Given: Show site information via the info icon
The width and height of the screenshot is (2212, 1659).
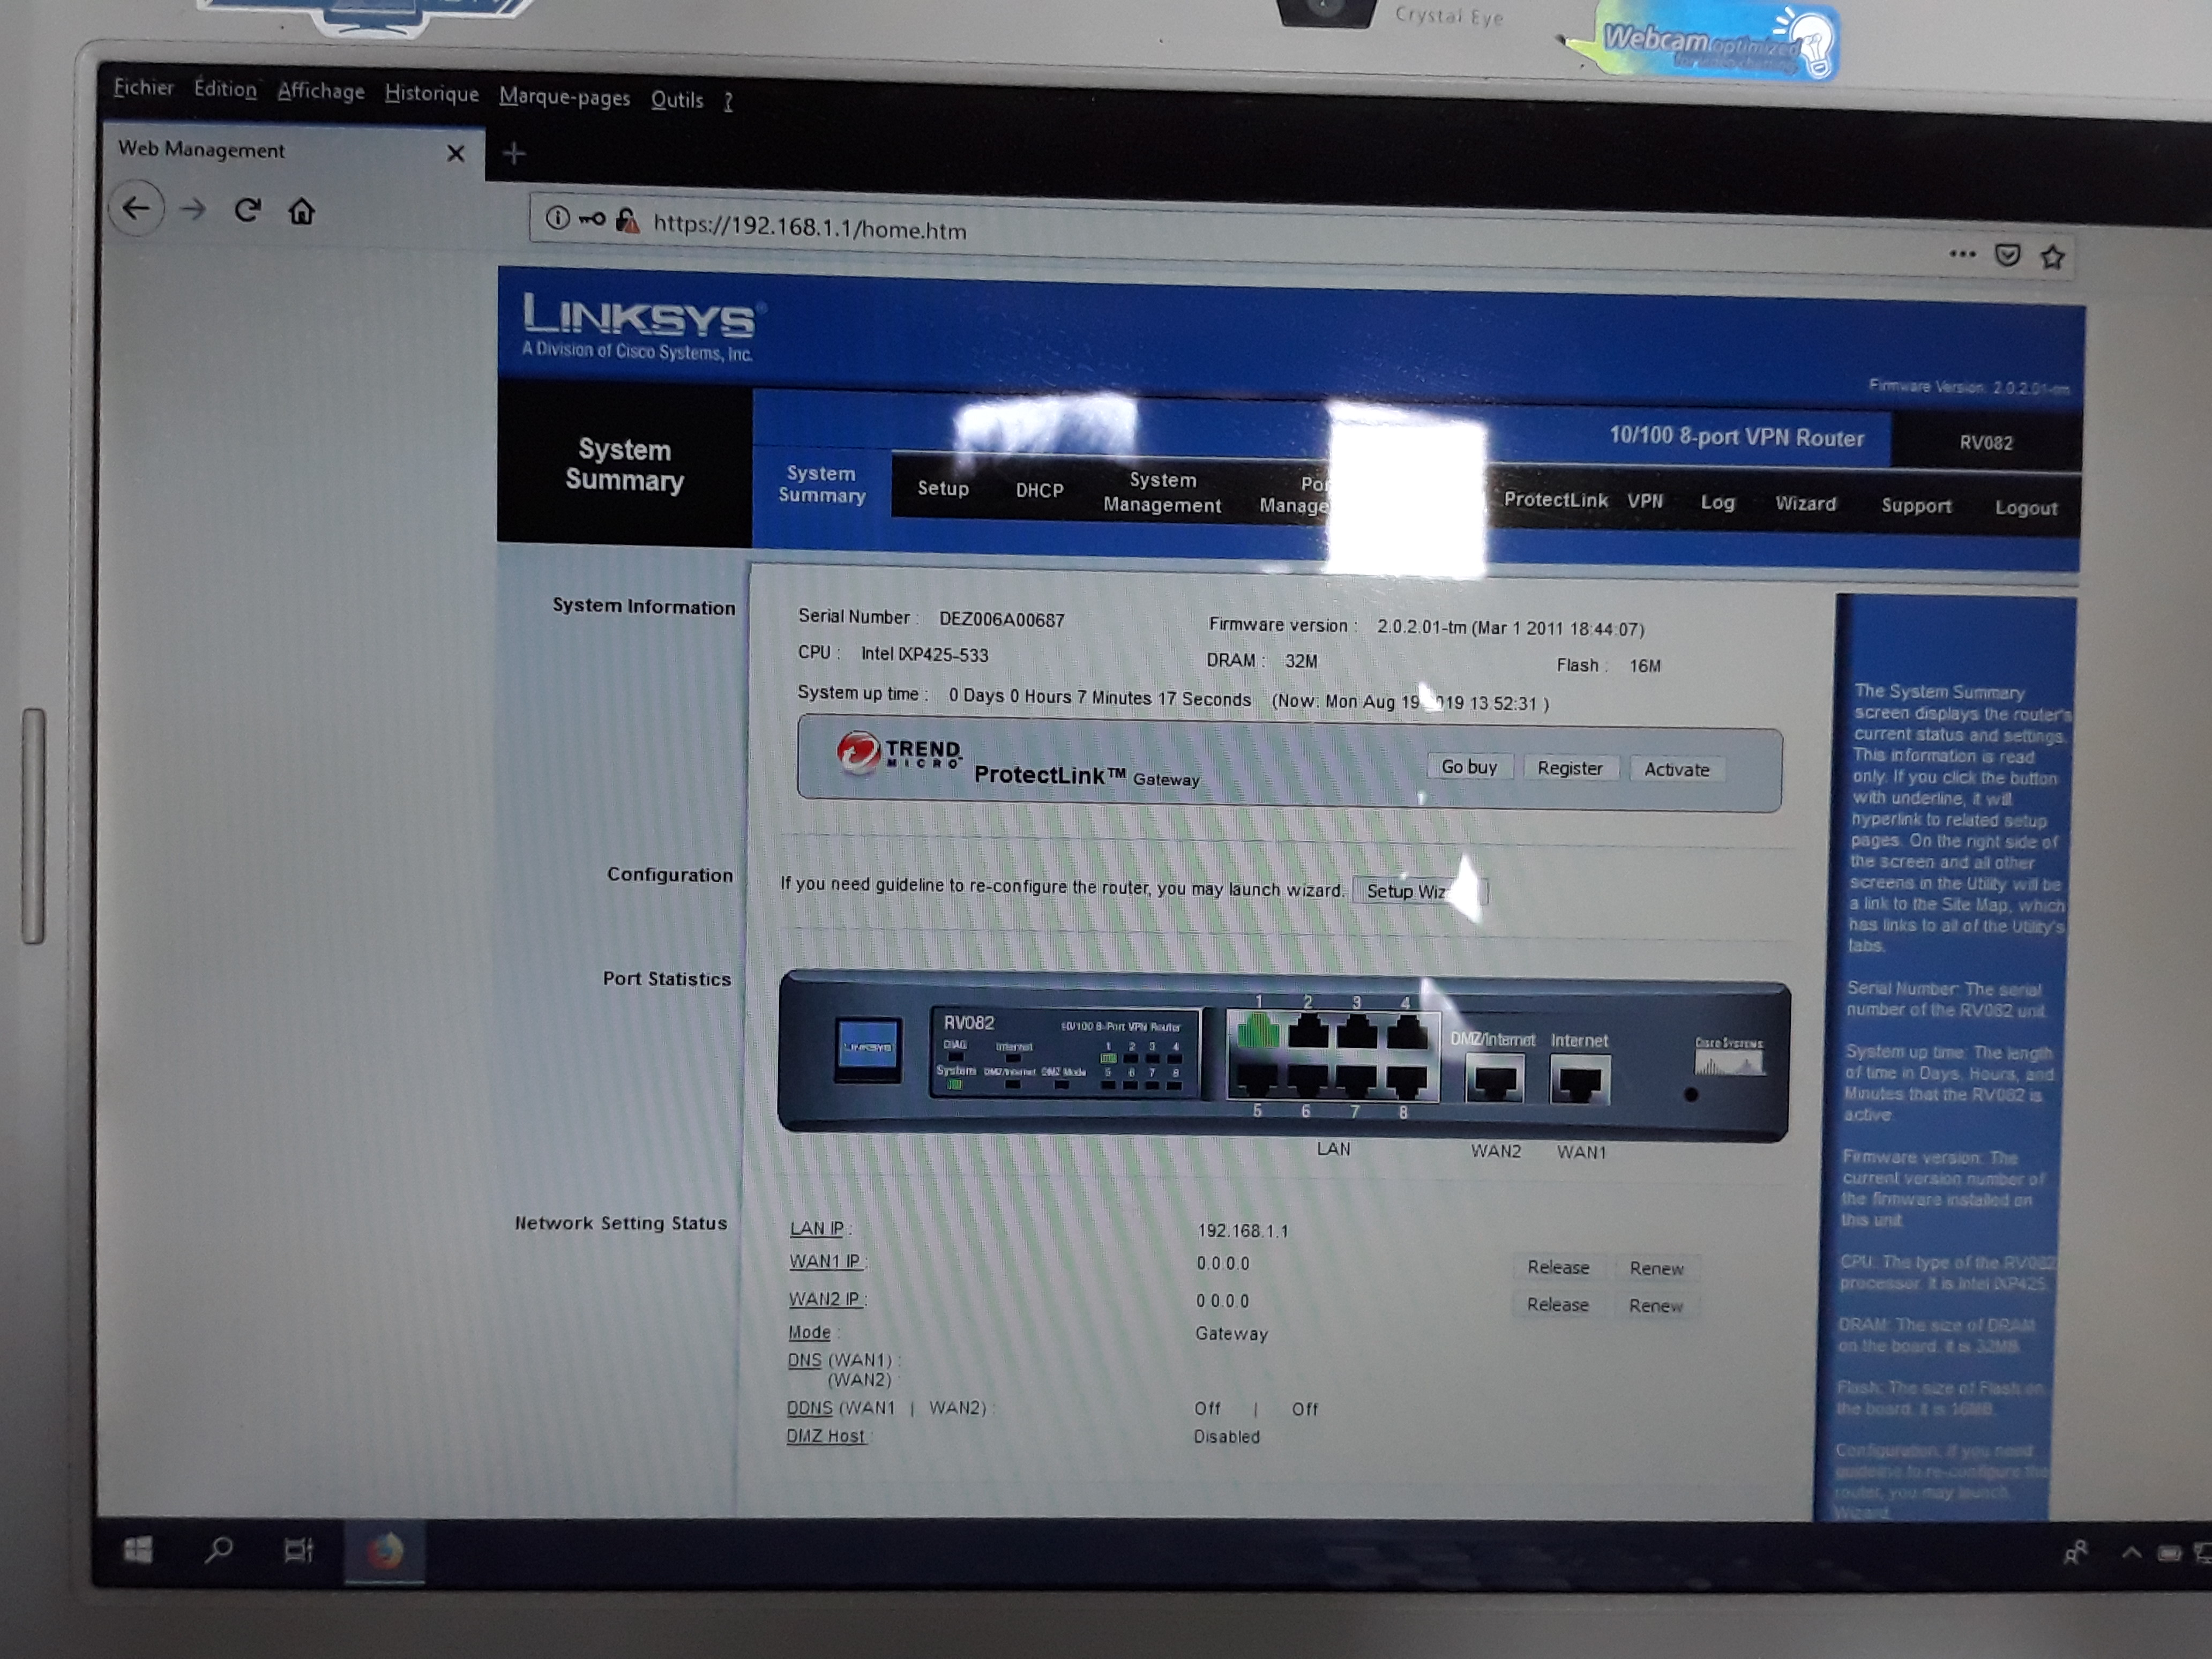Looking at the screenshot, I should [557, 217].
